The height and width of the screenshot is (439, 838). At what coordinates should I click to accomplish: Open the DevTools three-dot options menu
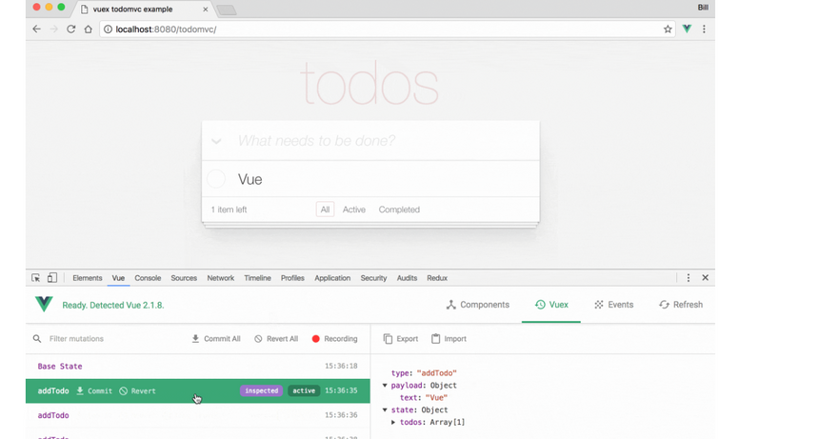click(688, 278)
